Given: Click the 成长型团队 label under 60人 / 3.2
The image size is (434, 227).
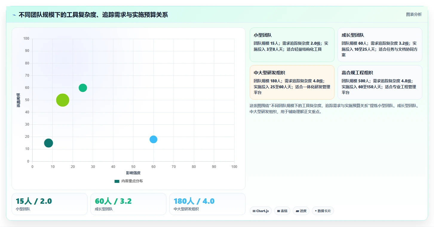Looking at the screenshot, I should tap(104, 209).
